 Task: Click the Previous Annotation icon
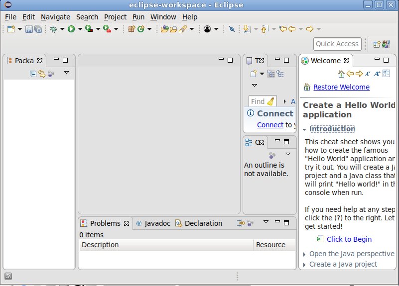[x=265, y=29]
